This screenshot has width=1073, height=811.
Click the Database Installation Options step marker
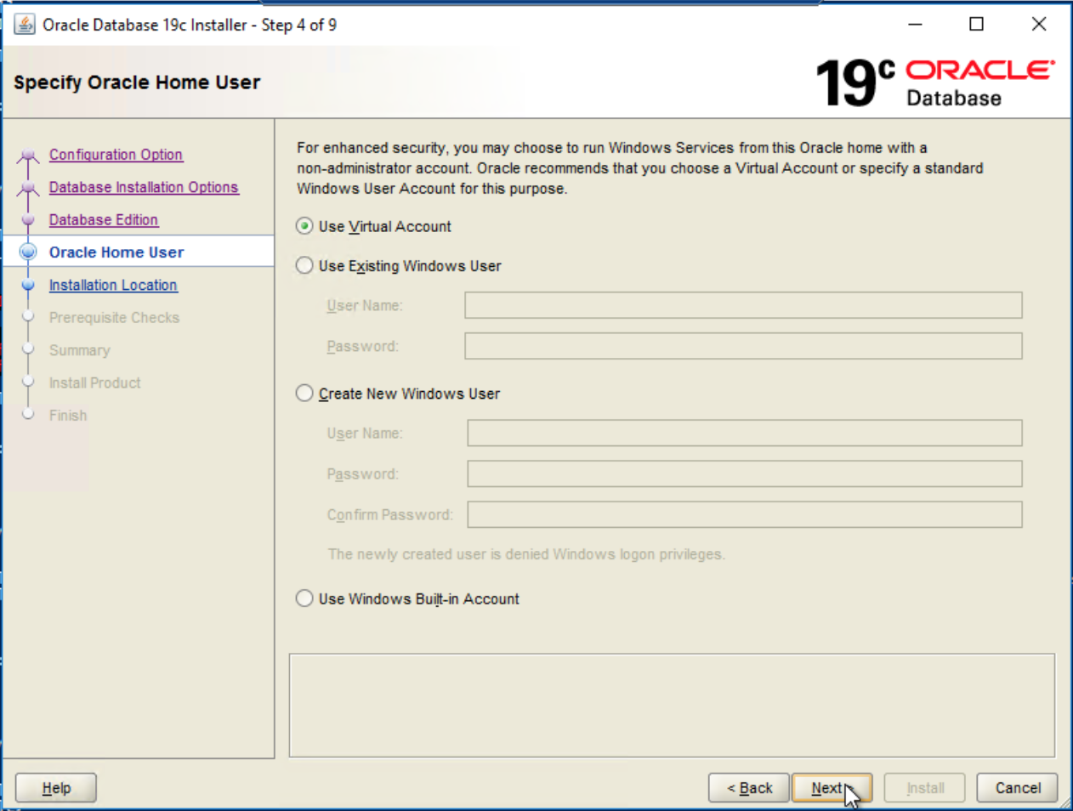coord(28,188)
